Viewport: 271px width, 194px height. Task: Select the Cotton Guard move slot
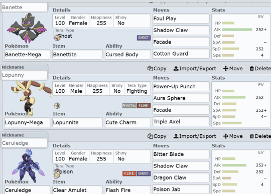coord(181,54)
